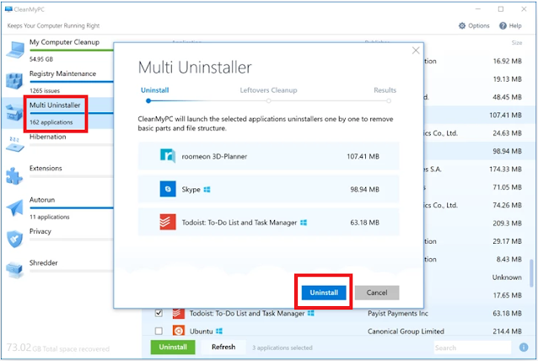Click the 54.95 GB label
The width and height of the screenshot is (538, 361).
41,59
